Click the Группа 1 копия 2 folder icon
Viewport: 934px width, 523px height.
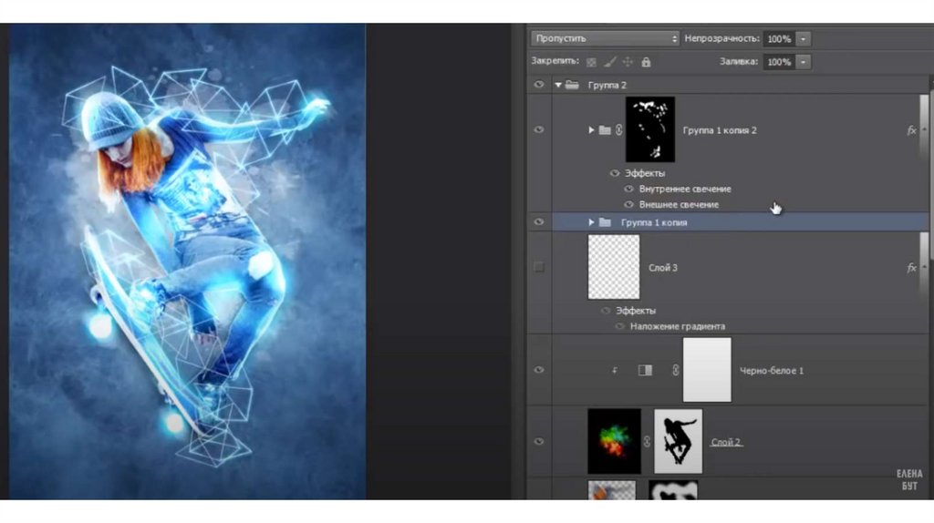(x=605, y=129)
